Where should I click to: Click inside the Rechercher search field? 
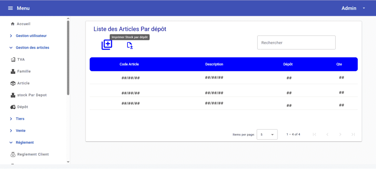[x=296, y=43]
